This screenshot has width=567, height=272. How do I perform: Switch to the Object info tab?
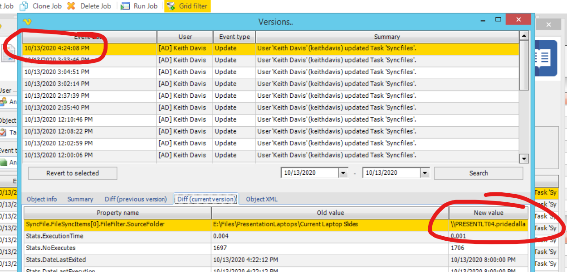(x=42, y=199)
